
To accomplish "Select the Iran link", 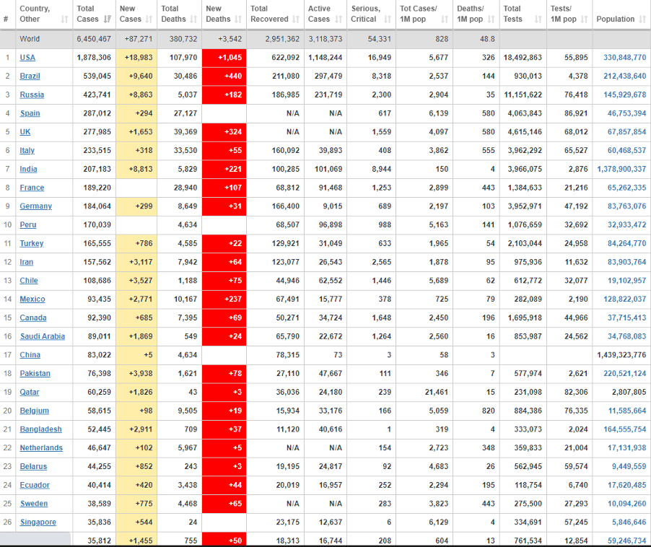I will (27, 262).
